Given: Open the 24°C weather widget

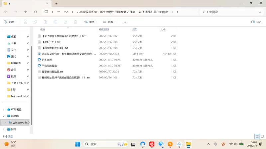Looking at the screenshot, I should pyautogui.click(x=10, y=144).
